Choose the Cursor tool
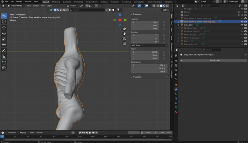 (4, 22)
